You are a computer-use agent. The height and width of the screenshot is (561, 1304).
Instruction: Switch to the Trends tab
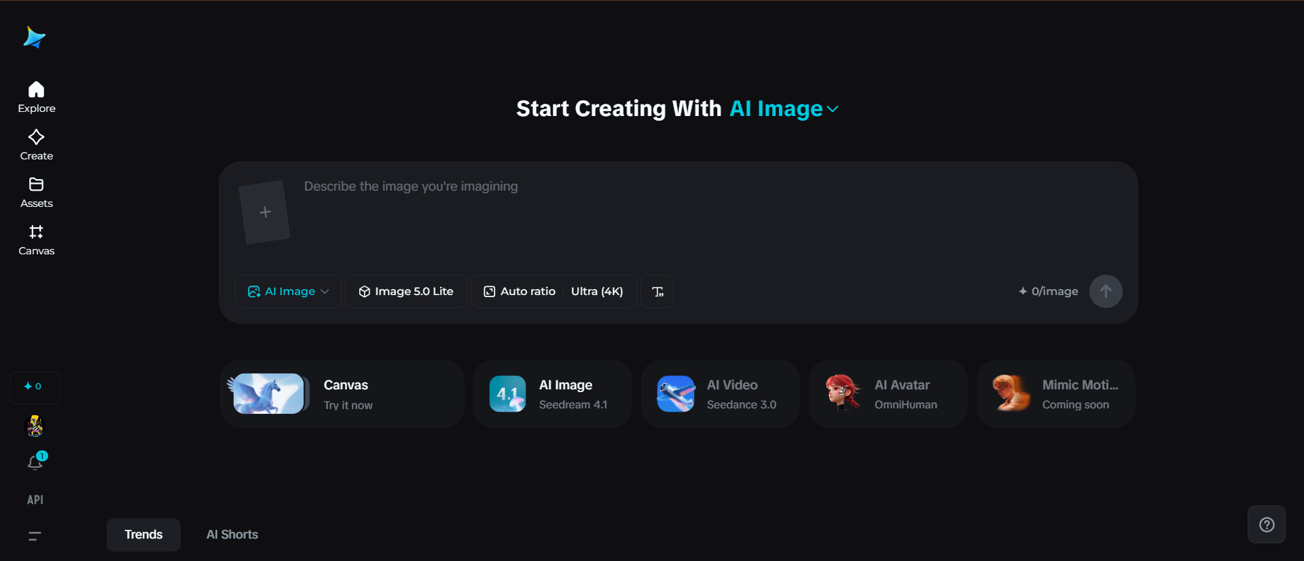click(143, 535)
